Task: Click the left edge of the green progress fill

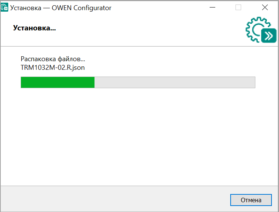Action: coord(22,82)
